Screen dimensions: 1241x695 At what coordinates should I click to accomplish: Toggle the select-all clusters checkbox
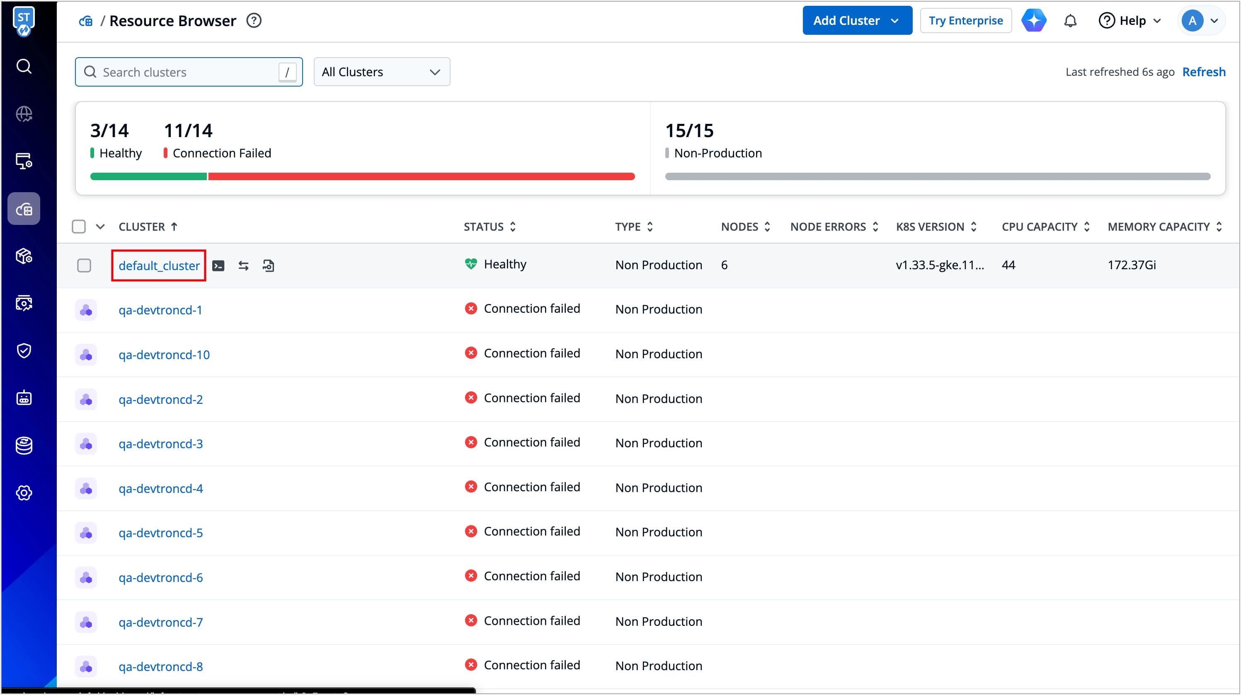tap(78, 227)
